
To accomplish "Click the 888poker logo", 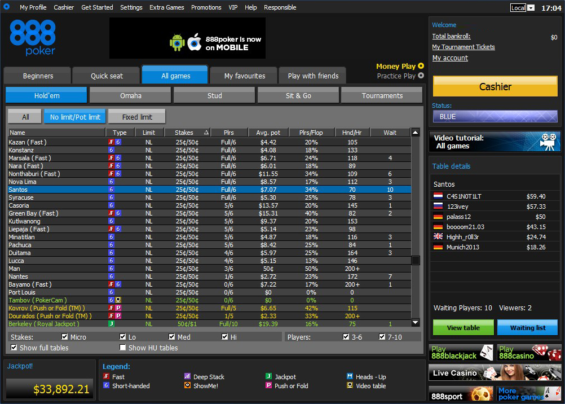I will (x=33, y=38).
